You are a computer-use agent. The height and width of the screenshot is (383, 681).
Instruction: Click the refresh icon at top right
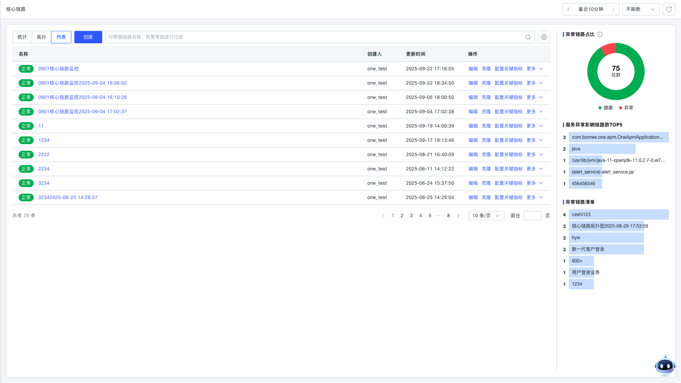[x=669, y=9]
